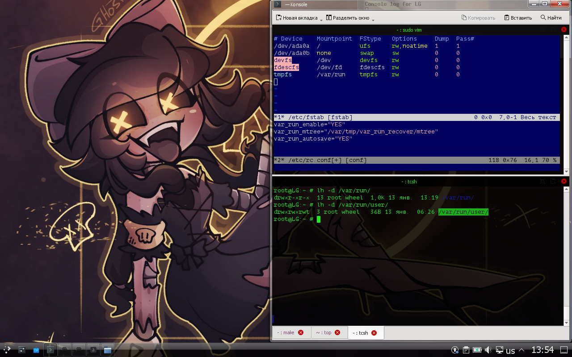This screenshot has width=572, height=357.
Task: Maximize the tcsh split pane
Action: [x=543, y=181]
